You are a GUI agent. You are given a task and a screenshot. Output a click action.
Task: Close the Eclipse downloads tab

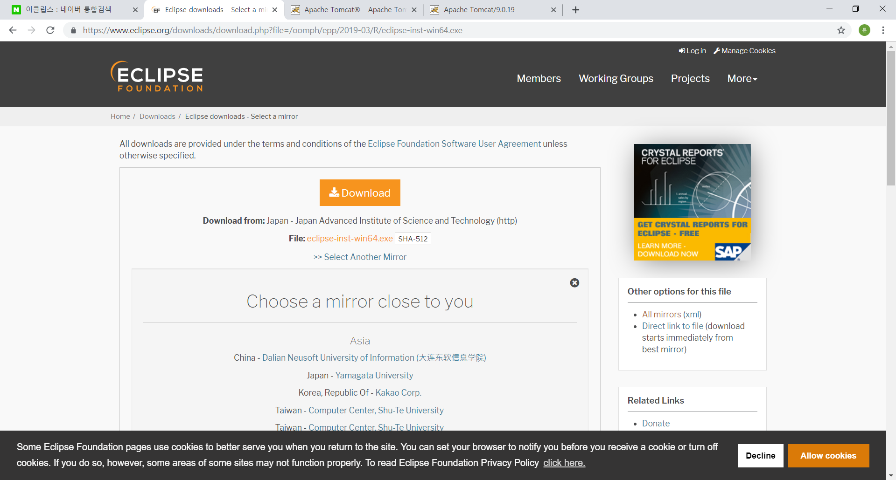coord(275,10)
